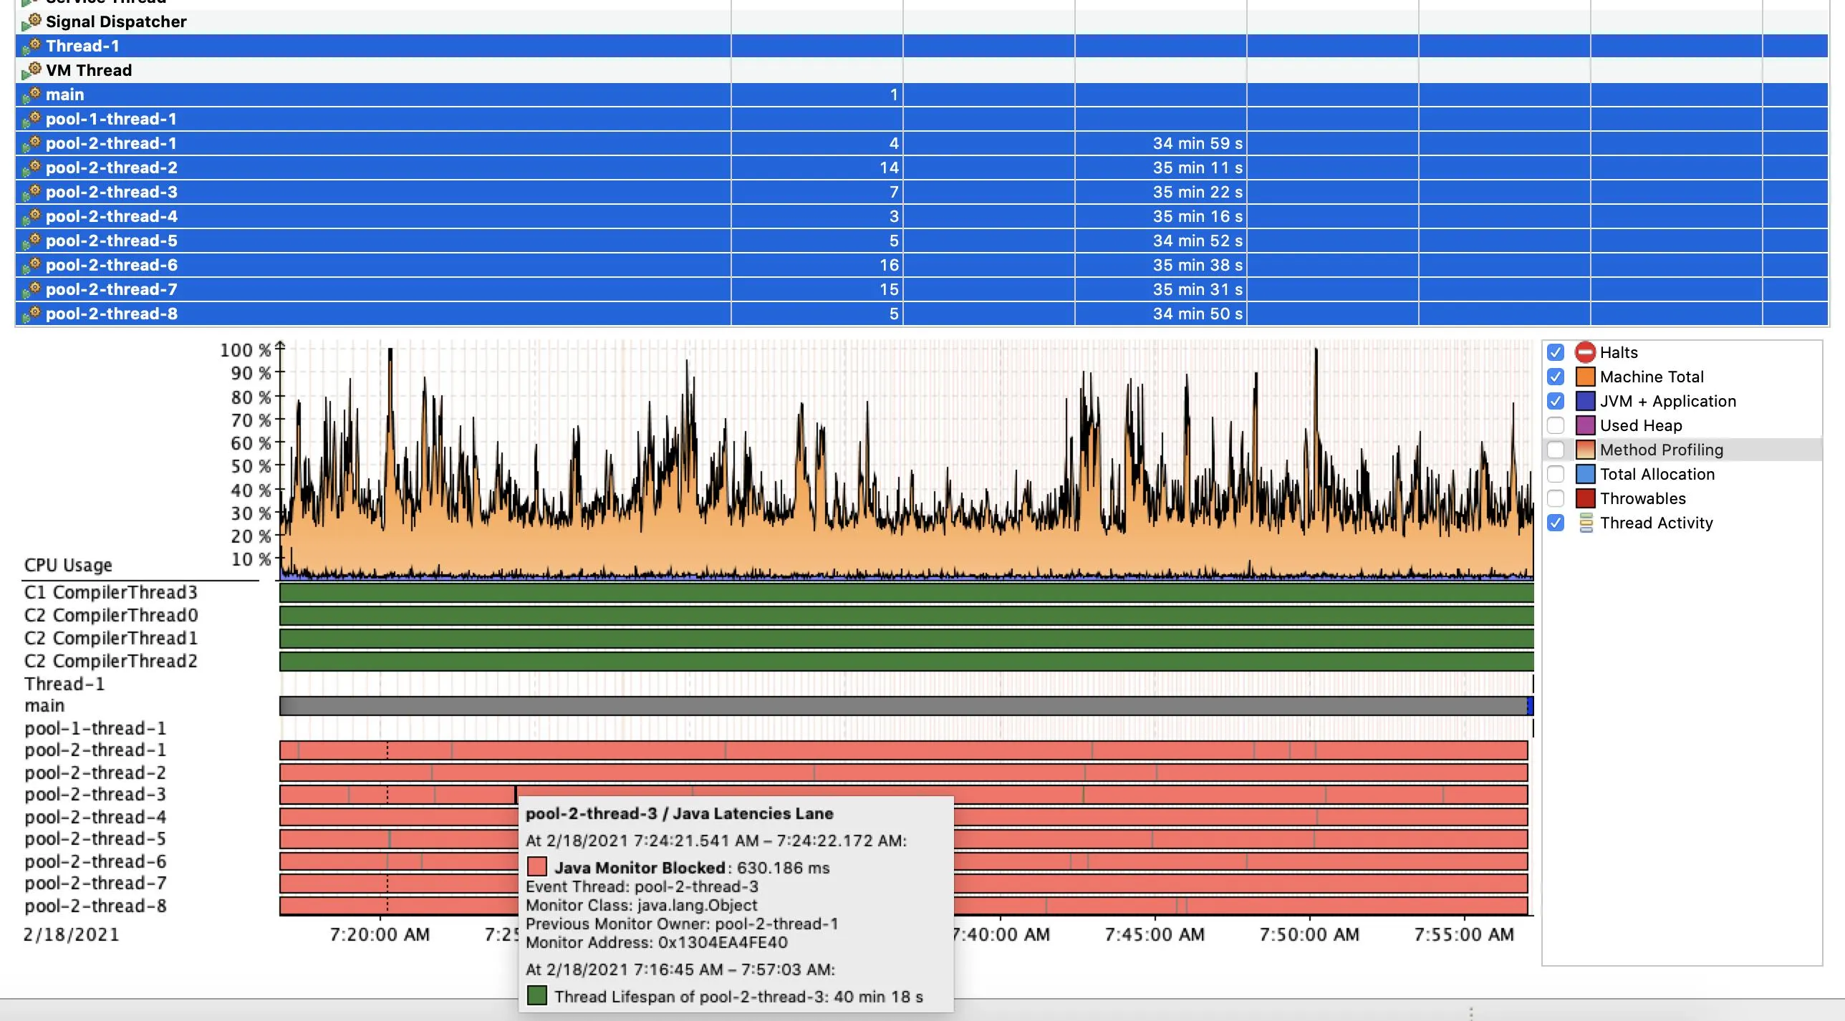This screenshot has width=1845, height=1021.
Task: Click thread icon beside pool-1-thread-1
Action: coord(32,120)
